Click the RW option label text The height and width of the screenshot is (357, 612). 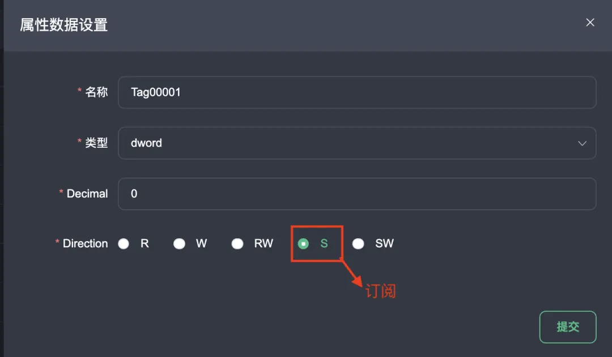263,244
